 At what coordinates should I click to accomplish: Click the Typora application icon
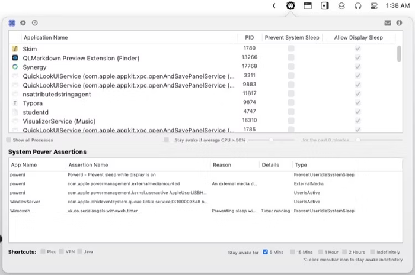coord(15,103)
